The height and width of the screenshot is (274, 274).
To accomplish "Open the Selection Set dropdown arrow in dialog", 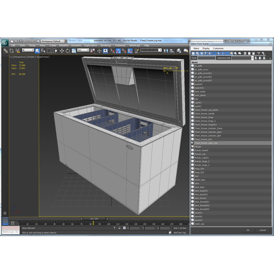I will coord(252,58).
